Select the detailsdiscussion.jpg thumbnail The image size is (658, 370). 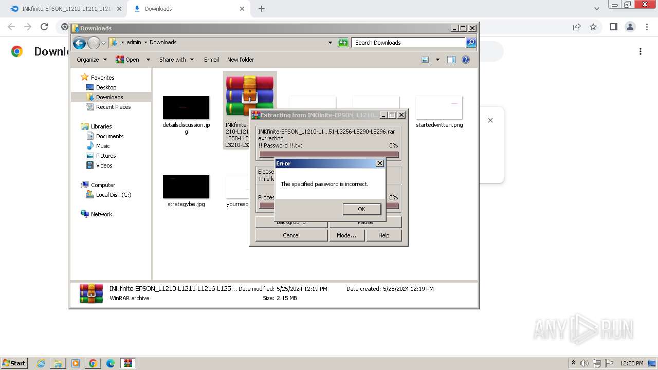coord(186,108)
